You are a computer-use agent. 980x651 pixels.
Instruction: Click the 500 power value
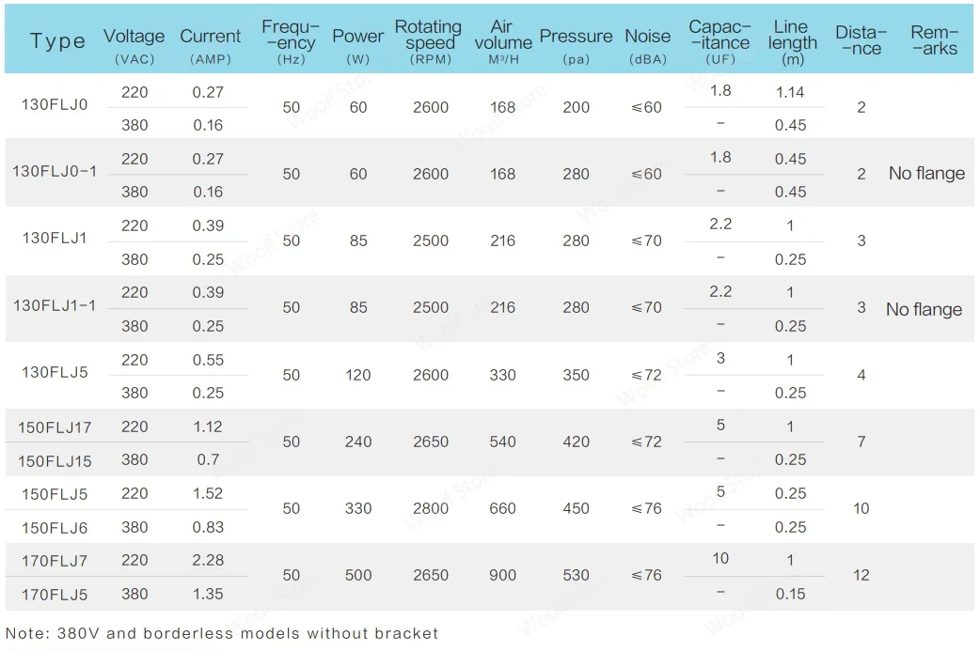click(x=358, y=576)
